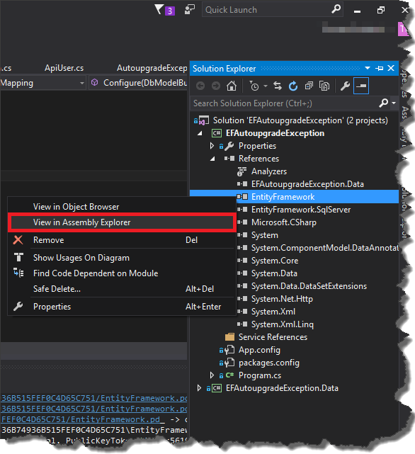This screenshot has height=454, width=415.
Task: Click the Properties wrench toolbar icon
Action: tap(345, 86)
